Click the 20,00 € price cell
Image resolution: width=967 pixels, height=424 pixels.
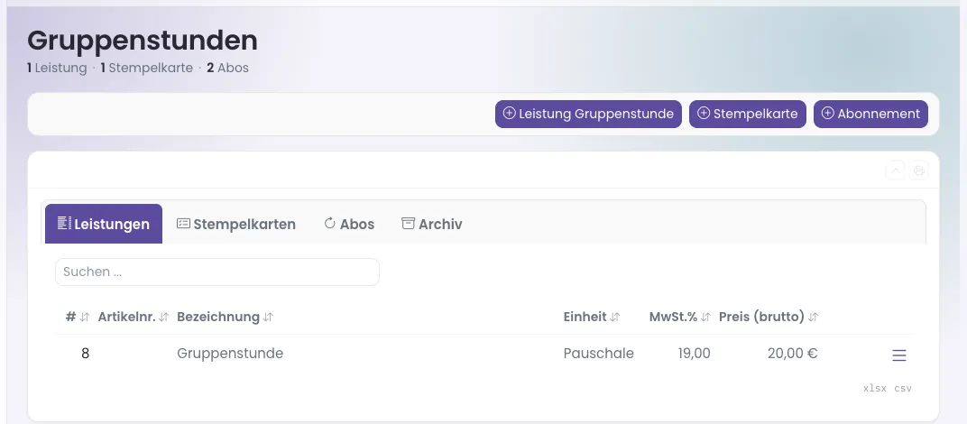[793, 354]
